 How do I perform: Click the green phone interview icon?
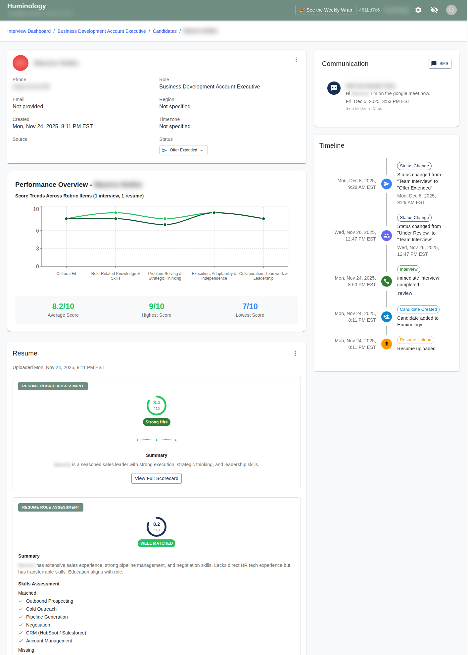(x=386, y=281)
